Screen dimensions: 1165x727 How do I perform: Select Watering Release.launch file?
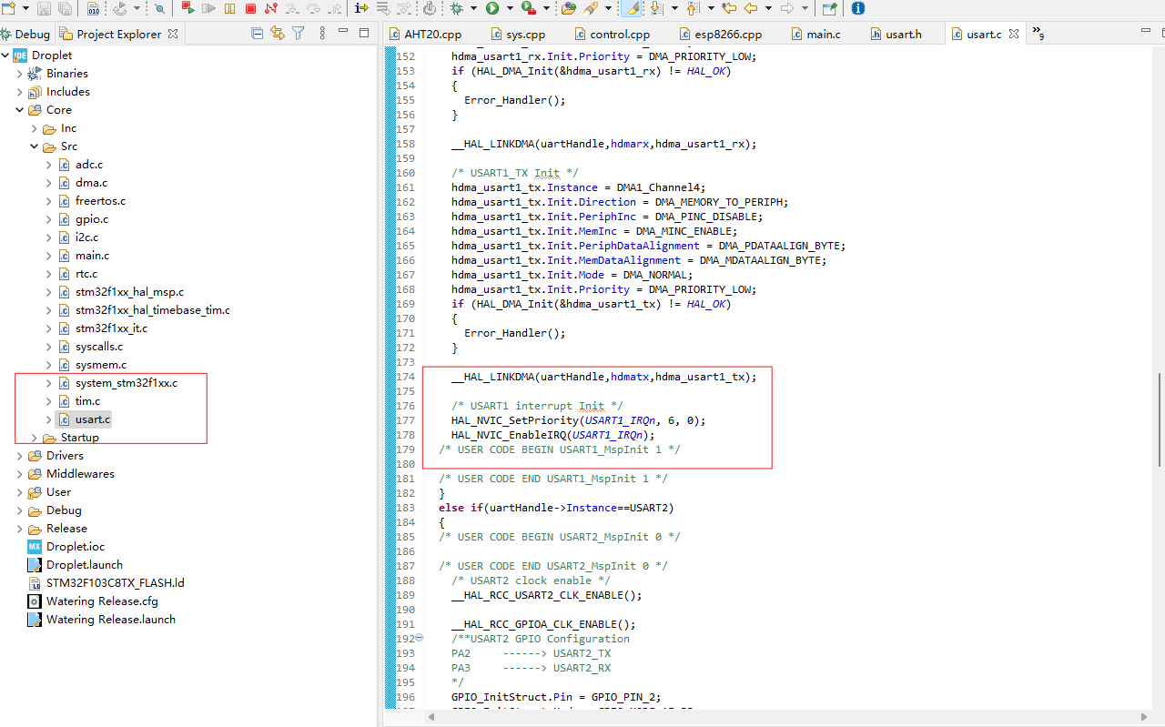111,620
